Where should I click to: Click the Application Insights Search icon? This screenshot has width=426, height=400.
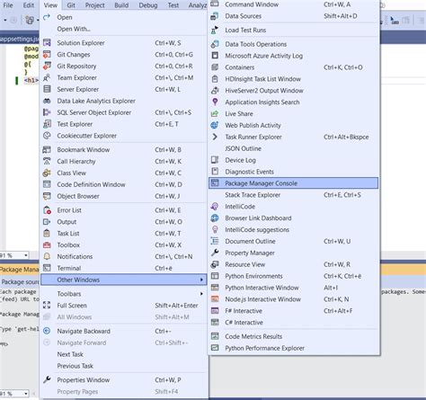tap(215, 102)
